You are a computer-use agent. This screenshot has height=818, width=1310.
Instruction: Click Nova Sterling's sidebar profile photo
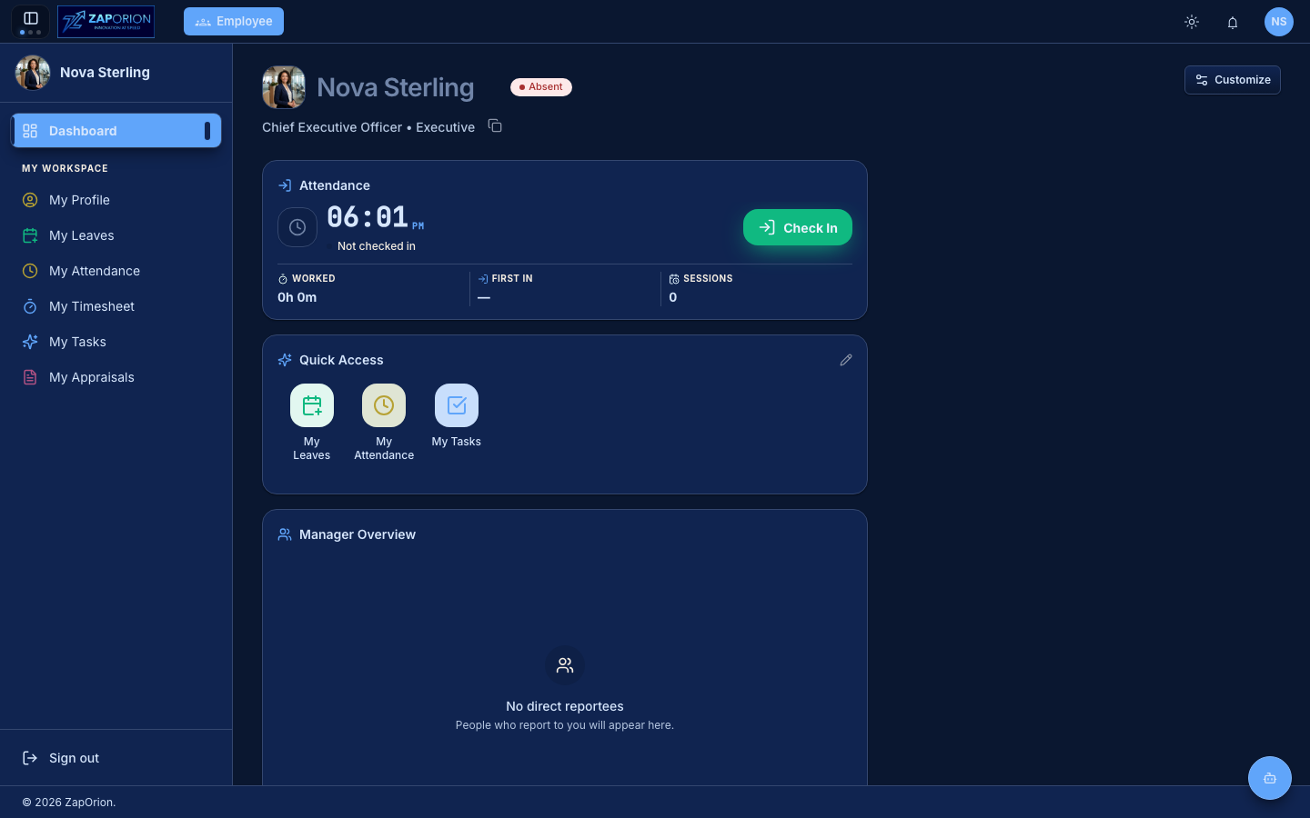pyautogui.click(x=33, y=73)
